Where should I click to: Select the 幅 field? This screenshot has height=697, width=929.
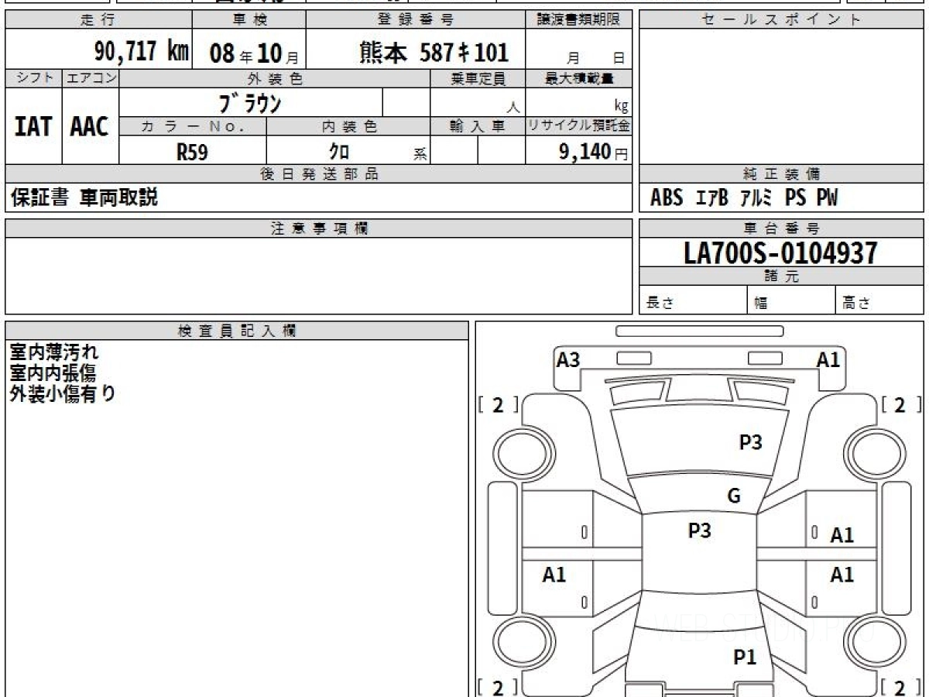792,300
